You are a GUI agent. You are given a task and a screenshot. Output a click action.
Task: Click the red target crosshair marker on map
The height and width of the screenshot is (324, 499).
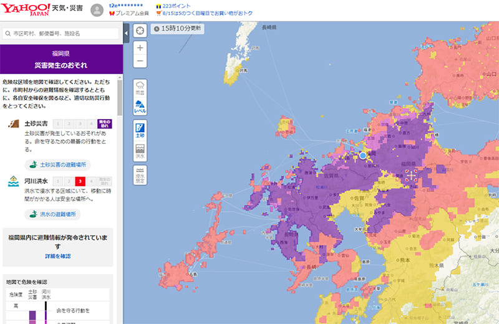(411, 175)
